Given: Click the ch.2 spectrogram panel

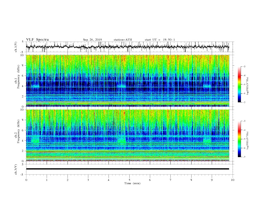Looking at the screenshot, I should (x=127, y=135).
